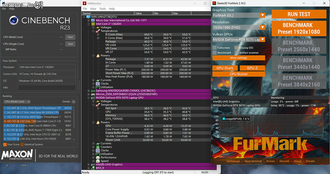Click the Intel Core i7 13620H chip icon
330x174 pixels.
coord(93,24)
